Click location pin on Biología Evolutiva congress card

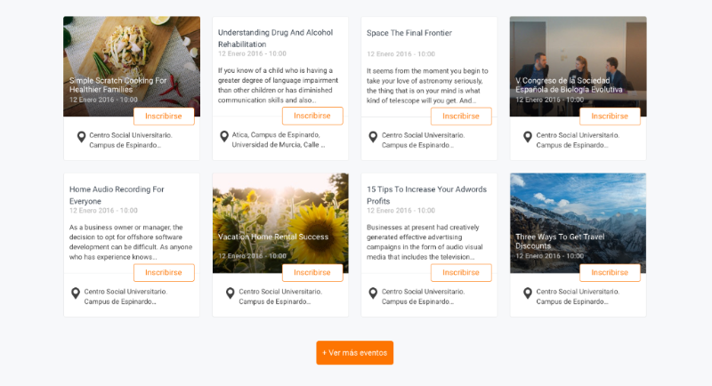pyautogui.click(x=527, y=137)
